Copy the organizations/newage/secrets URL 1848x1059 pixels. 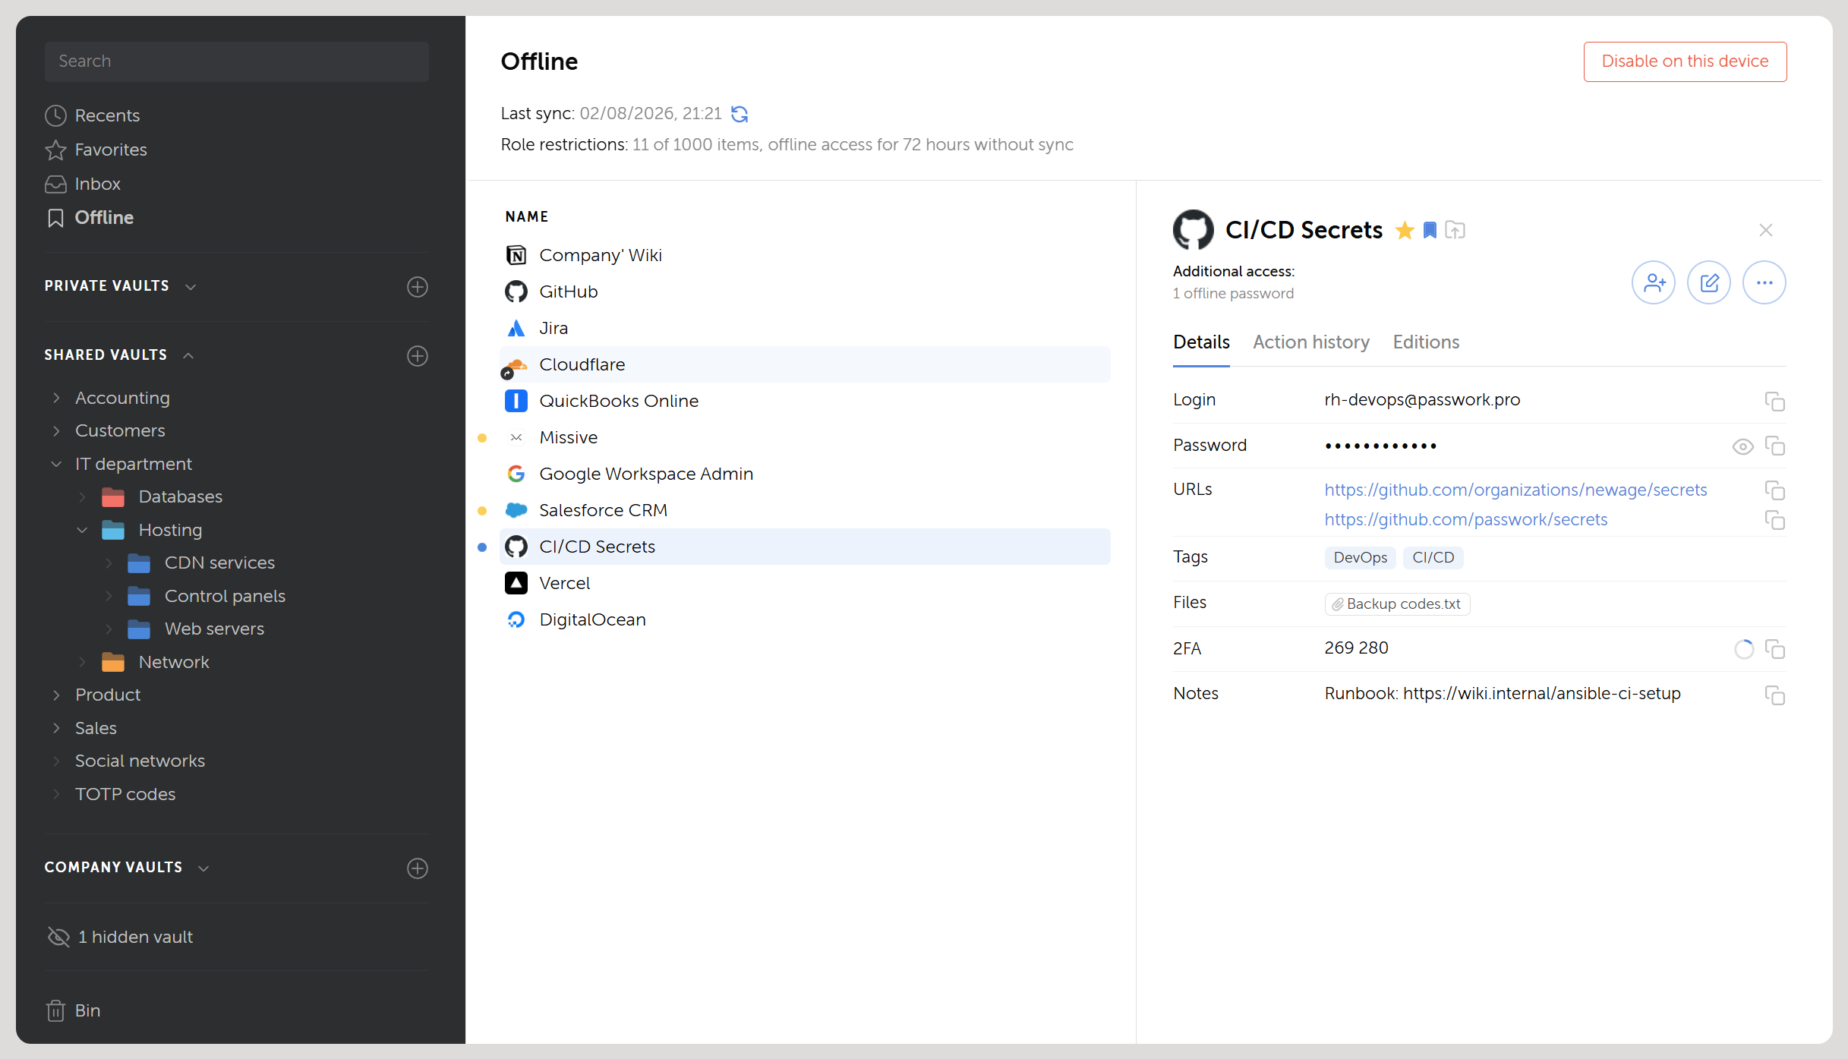[x=1774, y=490]
